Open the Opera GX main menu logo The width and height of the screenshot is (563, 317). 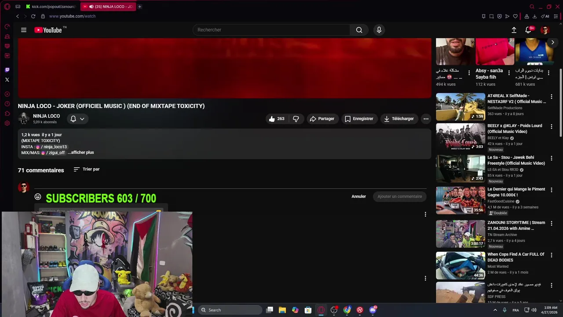point(7,7)
